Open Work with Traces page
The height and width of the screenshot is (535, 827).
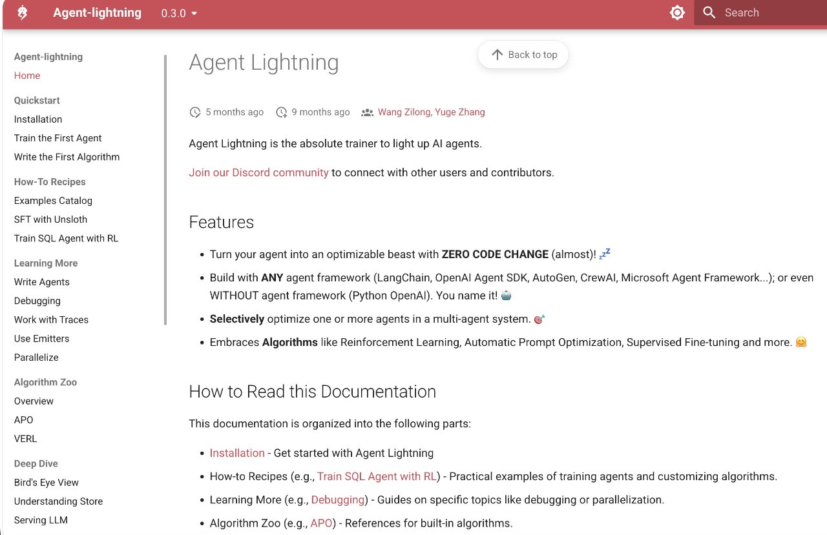tap(51, 319)
